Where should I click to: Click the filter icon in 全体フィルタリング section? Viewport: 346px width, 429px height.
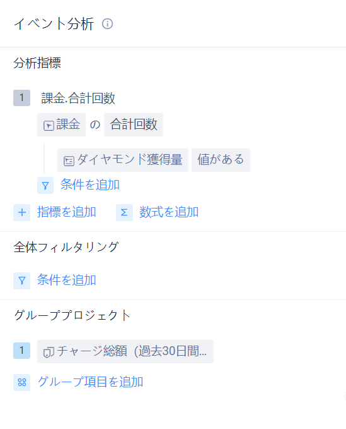pos(22,281)
